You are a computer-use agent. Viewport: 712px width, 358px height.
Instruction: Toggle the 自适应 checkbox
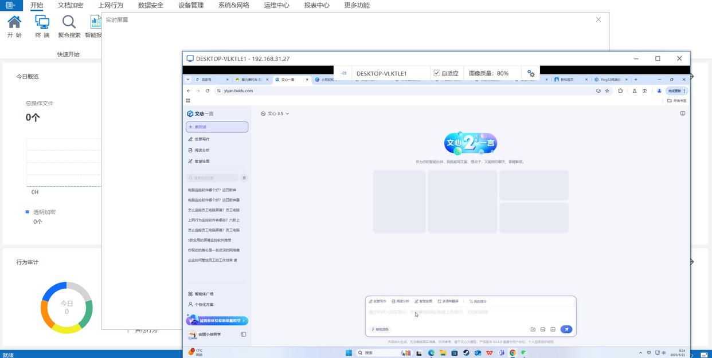pos(437,73)
